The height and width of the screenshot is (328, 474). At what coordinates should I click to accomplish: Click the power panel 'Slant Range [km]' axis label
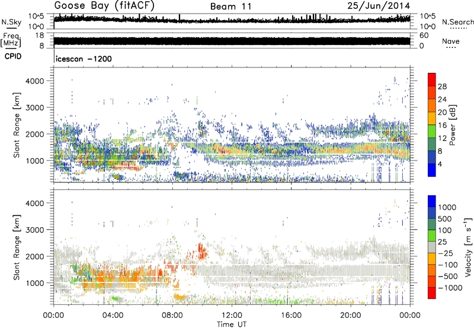coord(17,125)
